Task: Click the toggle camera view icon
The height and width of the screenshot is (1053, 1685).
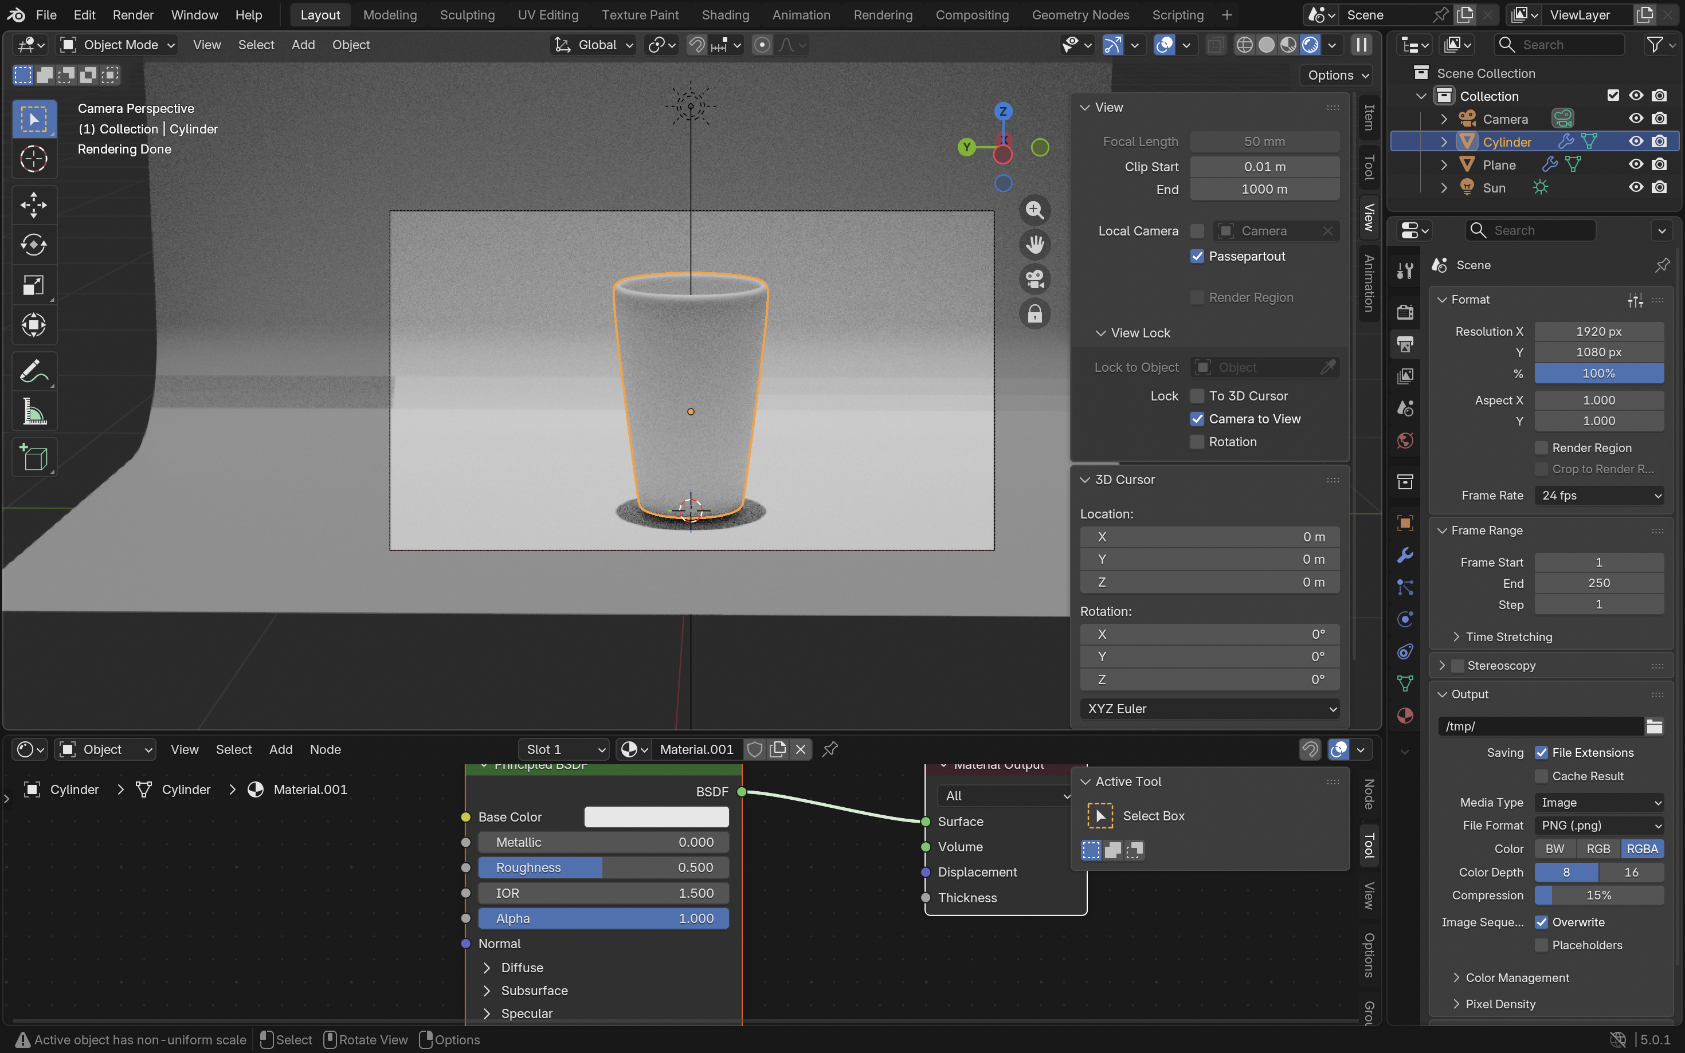Action: [1034, 279]
